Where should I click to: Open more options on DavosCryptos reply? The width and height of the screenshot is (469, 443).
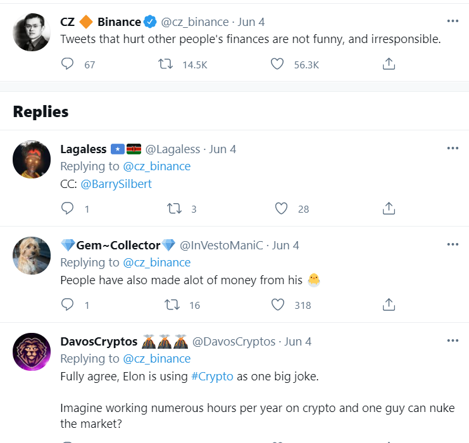pos(453,340)
